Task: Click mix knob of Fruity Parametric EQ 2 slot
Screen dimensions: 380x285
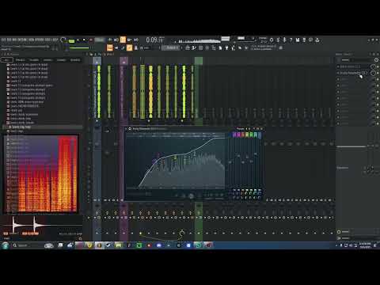Action: coord(373,73)
